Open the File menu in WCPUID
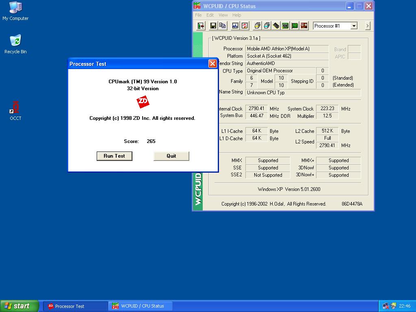Viewport: 416px width, 312px height. (x=198, y=15)
